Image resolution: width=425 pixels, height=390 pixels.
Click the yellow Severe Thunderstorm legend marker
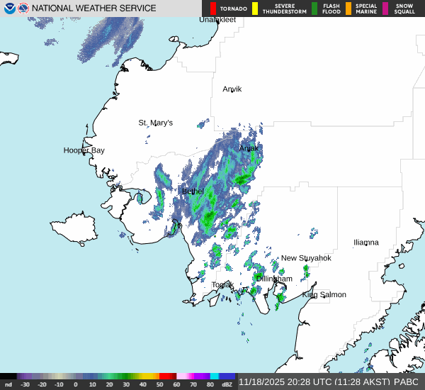[x=255, y=9]
